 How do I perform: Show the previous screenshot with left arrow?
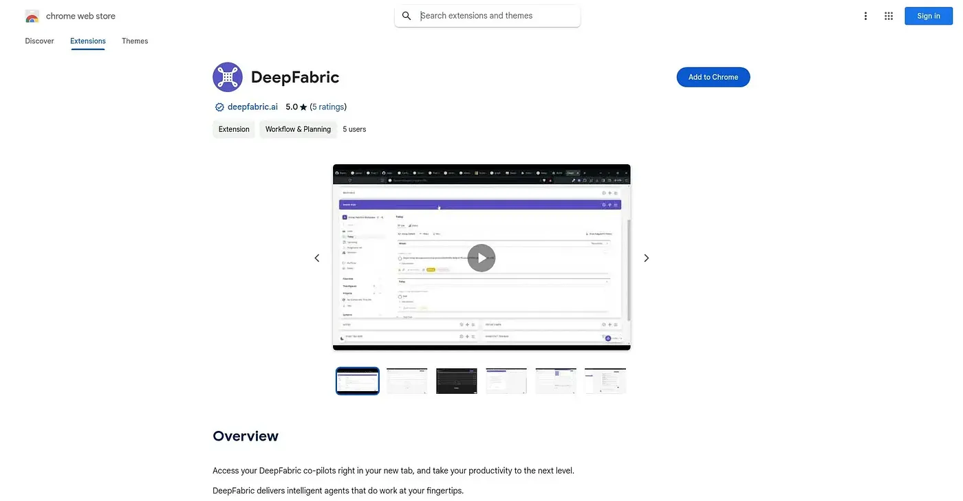point(317,258)
